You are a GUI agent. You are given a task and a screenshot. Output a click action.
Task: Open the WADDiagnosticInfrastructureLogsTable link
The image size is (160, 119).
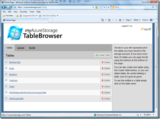(28, 93)
